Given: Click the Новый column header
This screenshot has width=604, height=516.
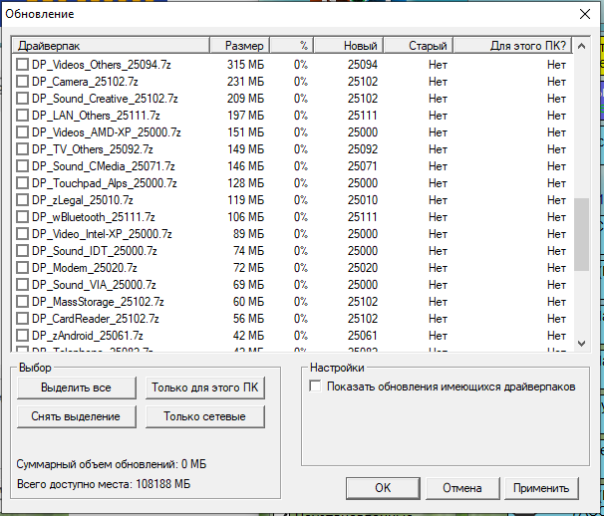Looking at the screenshot, I should tap(360, 46).
